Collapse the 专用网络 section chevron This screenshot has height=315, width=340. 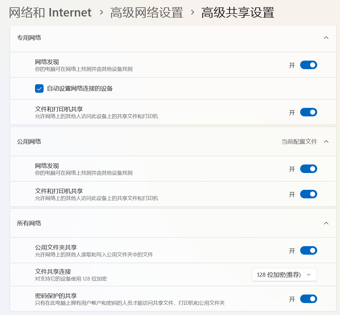[x=326, y=38]
